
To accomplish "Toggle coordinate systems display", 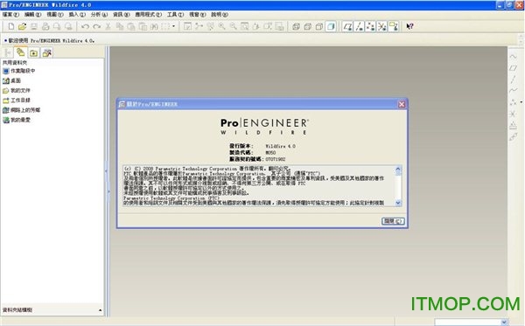I will pyautogui.click(x=382, y=26).
